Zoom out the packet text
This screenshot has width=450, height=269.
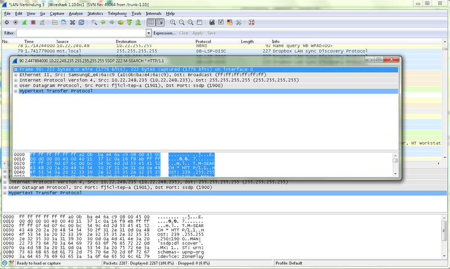tap(181, 22)
